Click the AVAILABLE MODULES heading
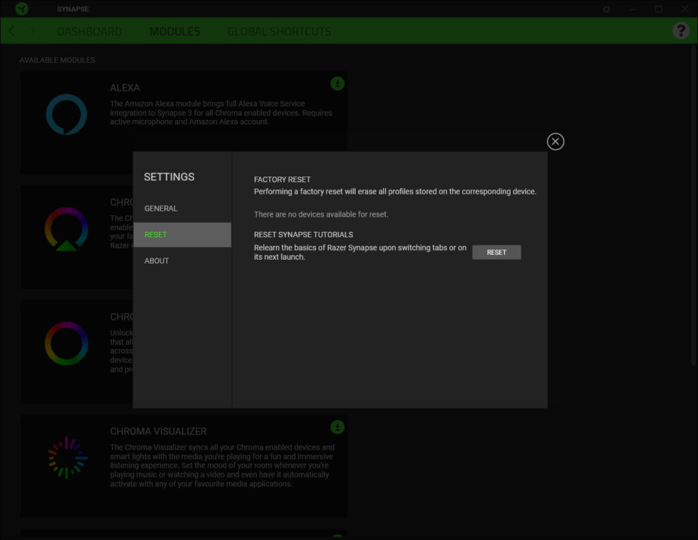 (57, 60)
